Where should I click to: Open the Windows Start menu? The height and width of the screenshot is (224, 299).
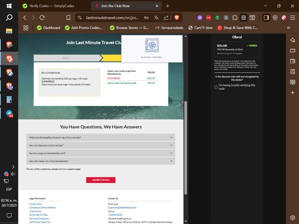click(9, 6)
